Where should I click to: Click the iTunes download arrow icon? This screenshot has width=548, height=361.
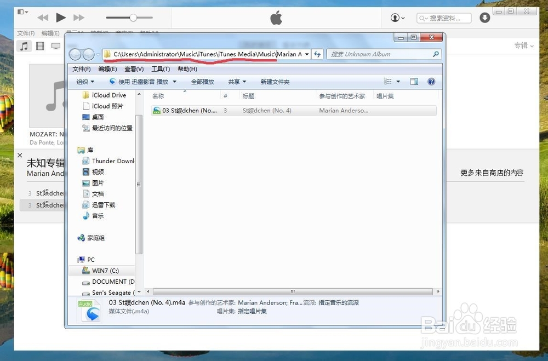tap(484, 17)
